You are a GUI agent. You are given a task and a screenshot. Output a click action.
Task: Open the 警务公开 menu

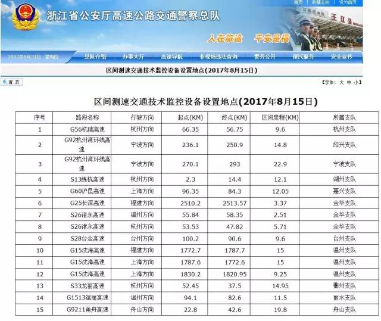(x=264, y=57)
